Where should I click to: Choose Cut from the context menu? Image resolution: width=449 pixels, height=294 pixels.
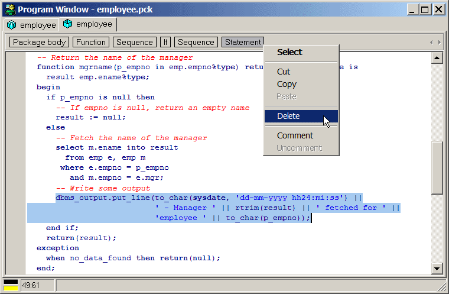pos(301,72)
